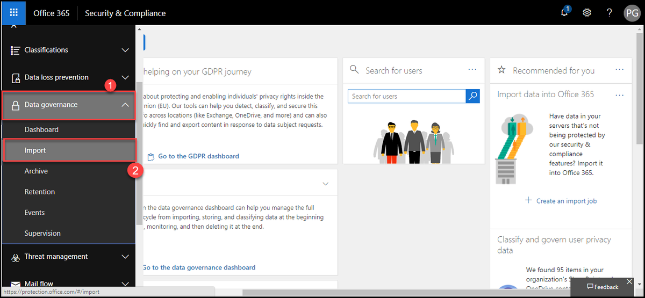Screen dimensions: 645x298
Task: Click the Office 365 header link
Action: [x=52, y=13]
